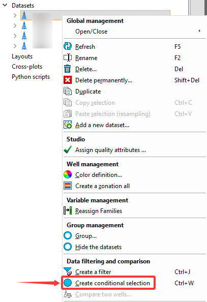Click the F5 shortcut text
This screenshot has width=207, height=302.
tap(178, 46)
